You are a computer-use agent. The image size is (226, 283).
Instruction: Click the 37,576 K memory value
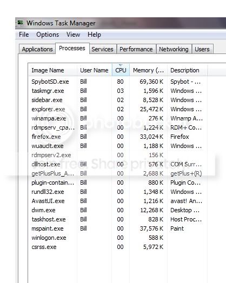coord(151,228)
